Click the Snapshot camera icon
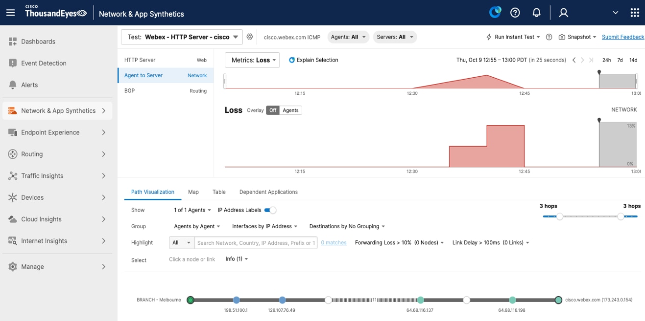 (562, 37)
